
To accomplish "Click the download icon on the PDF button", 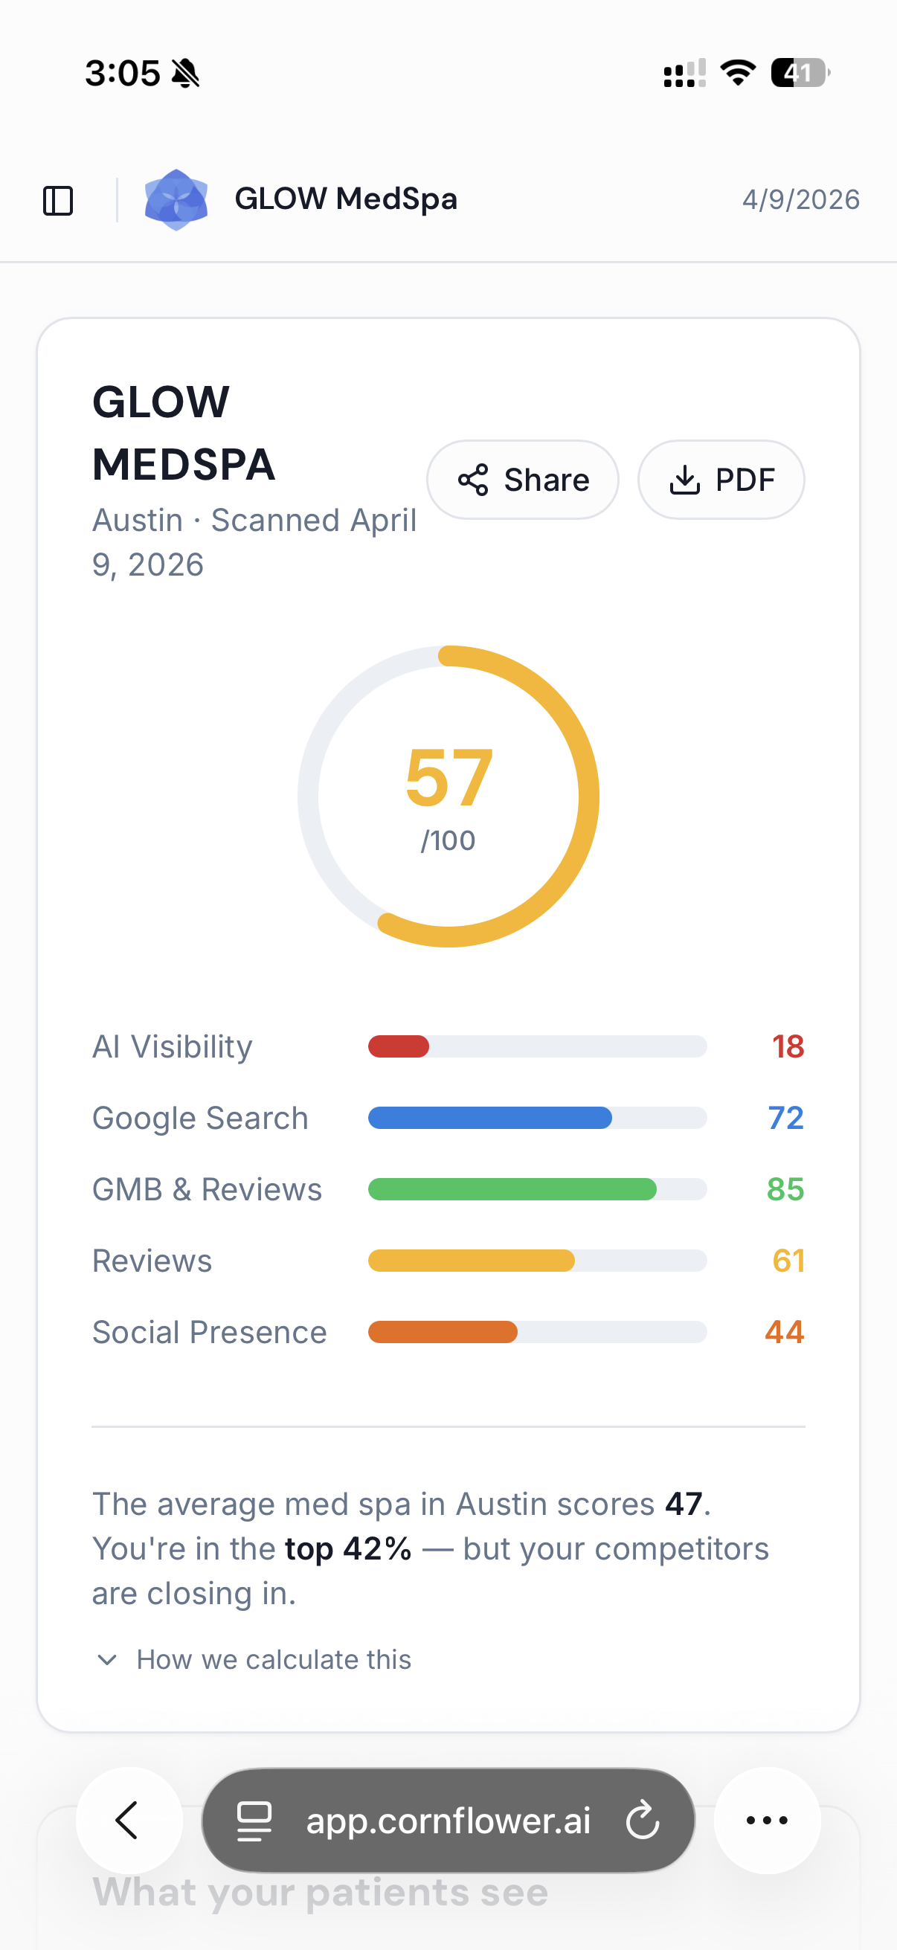I will pos(686,479).
